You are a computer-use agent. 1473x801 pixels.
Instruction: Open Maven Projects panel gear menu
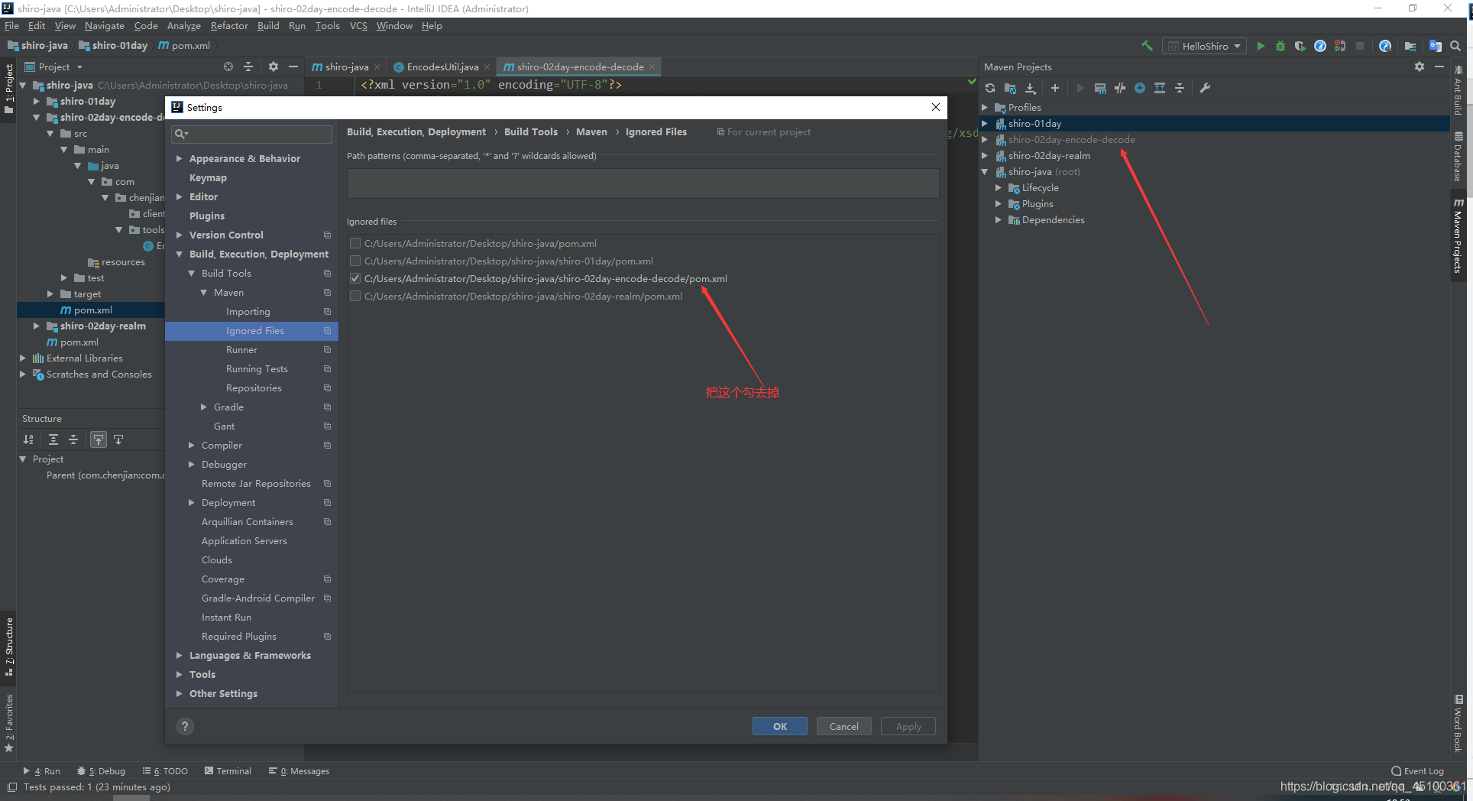click(1420, 66)
